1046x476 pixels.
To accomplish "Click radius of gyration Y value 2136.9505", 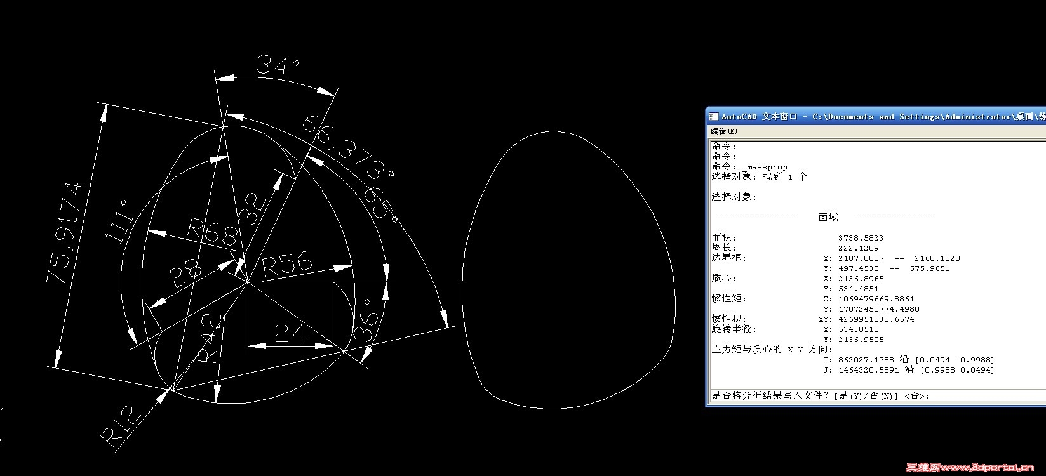I will [861, 340].
